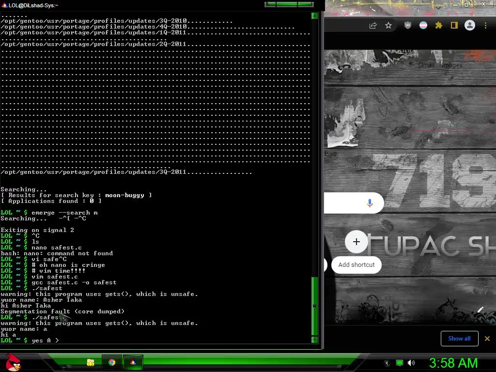
Task: Start voice search with the microphone
Action: coord(370,203)
